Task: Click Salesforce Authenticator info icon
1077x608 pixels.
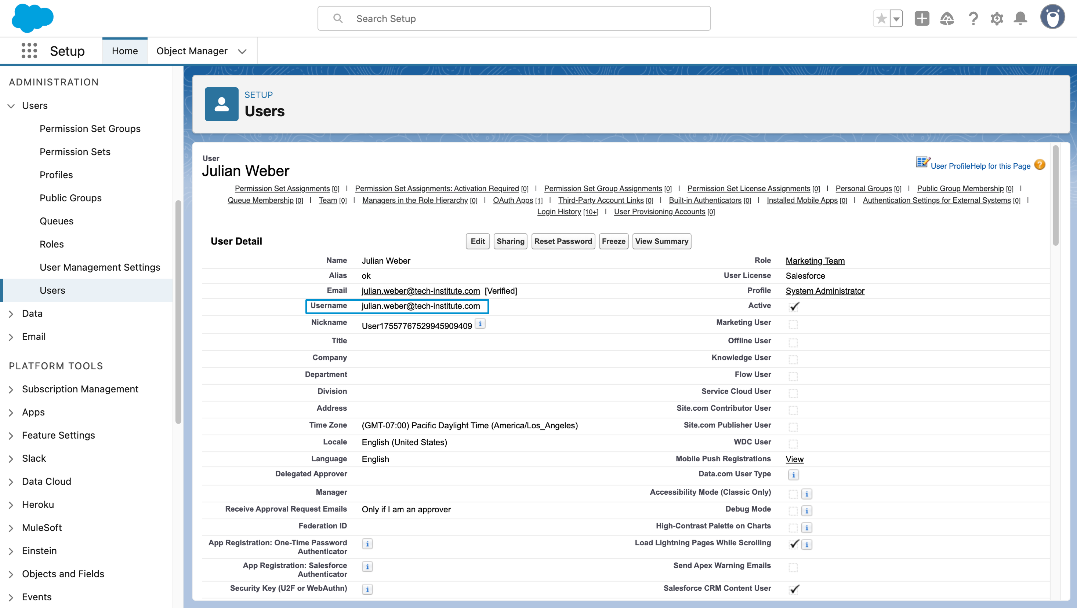Action: tap(367, 567)
